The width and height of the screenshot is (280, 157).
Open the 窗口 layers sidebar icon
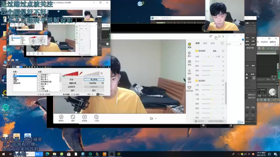click(189, 54)
